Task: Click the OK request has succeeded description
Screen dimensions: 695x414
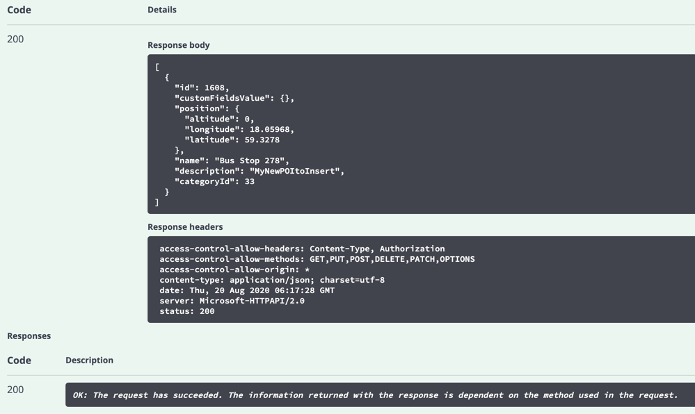Action: [375, 395]
